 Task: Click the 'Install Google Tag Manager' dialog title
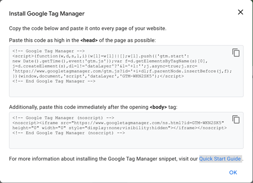47,13
